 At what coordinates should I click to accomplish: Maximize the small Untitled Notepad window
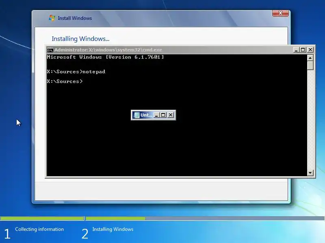(163, 115)
